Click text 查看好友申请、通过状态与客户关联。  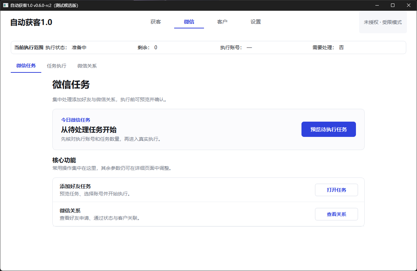101,218
